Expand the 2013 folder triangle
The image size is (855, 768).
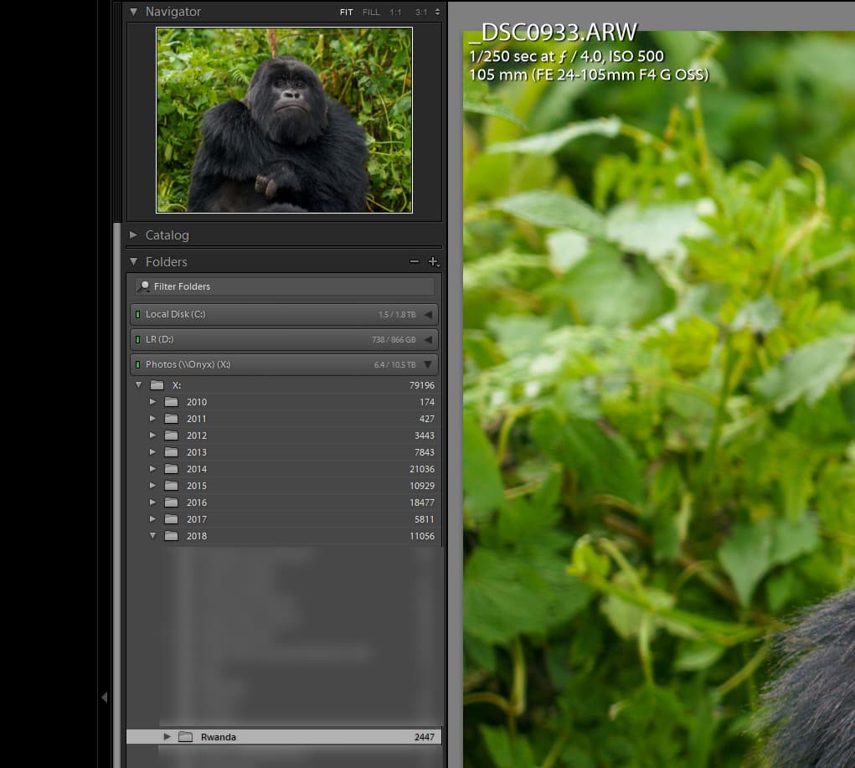152,452
